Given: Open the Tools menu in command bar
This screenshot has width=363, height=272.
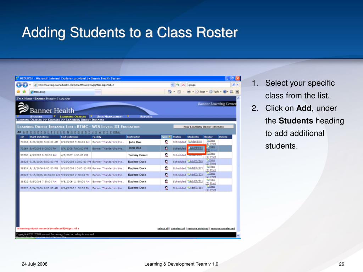Looking at the screenshot, I should click(215, 92).
